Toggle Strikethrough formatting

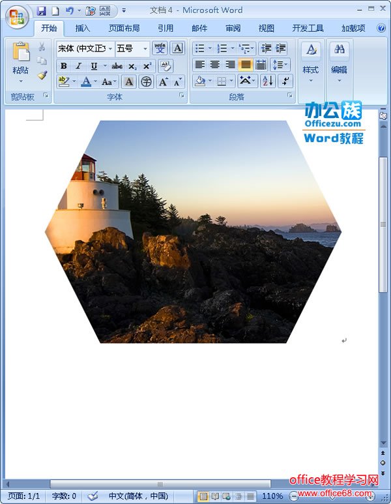[x=117, y=66]
